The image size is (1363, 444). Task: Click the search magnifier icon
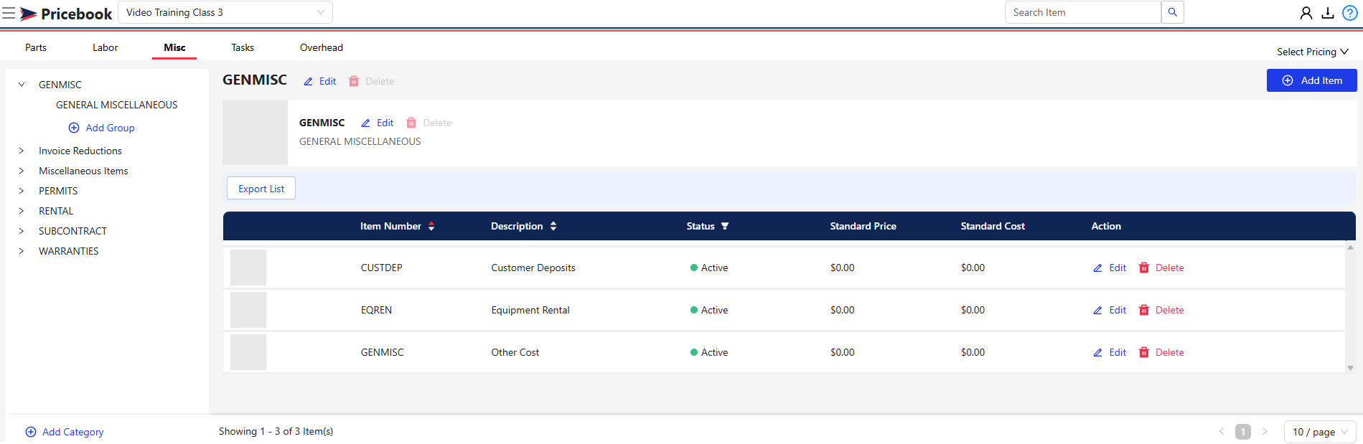click(x=1172, y=12)
